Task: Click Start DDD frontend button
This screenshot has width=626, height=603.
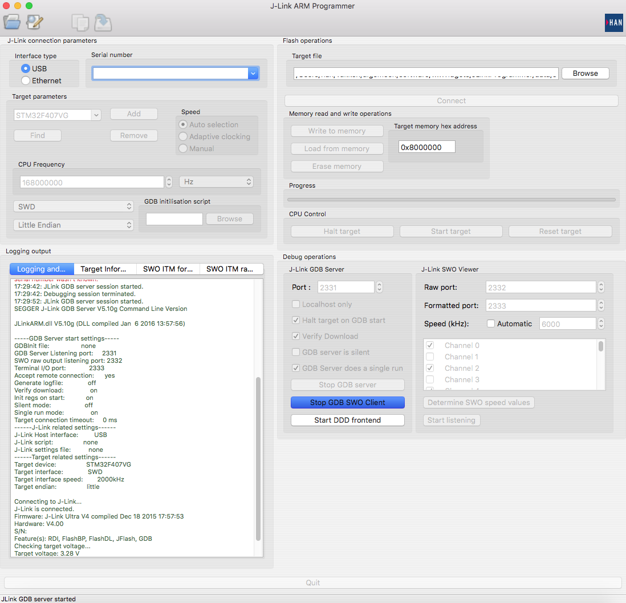Action: [347, 420]
